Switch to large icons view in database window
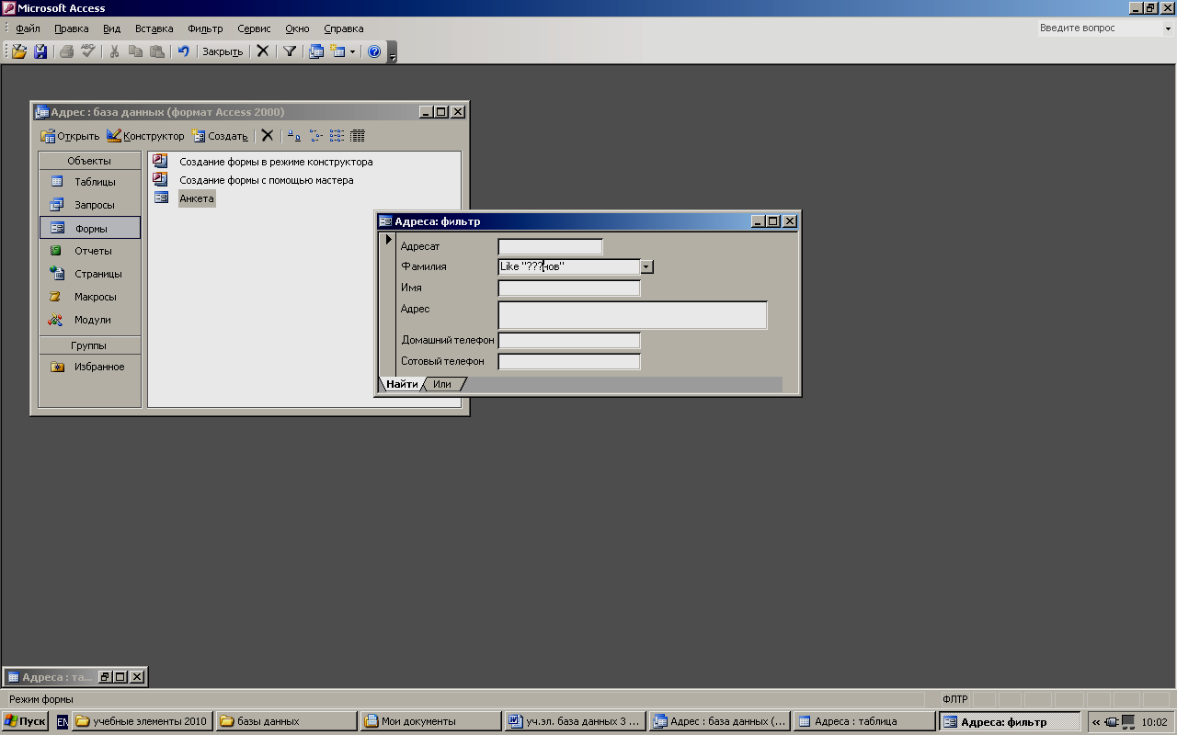The width and height of the screenshot is (1177, 735). [294, 136]
